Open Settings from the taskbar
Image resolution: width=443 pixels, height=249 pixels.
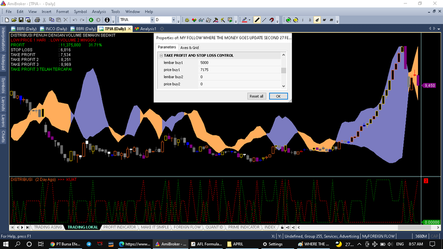point(272,244)
